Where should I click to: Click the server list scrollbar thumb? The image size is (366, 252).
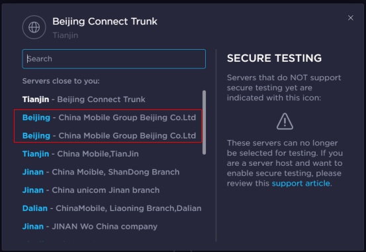tap(204, 123)
